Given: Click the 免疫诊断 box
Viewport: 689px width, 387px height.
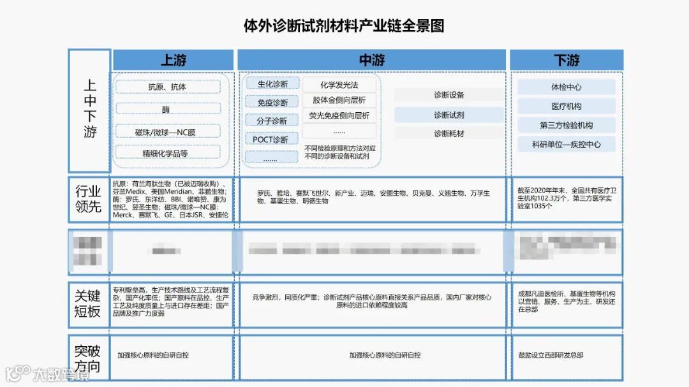Looking at the screenshot, I should [272, 103].
